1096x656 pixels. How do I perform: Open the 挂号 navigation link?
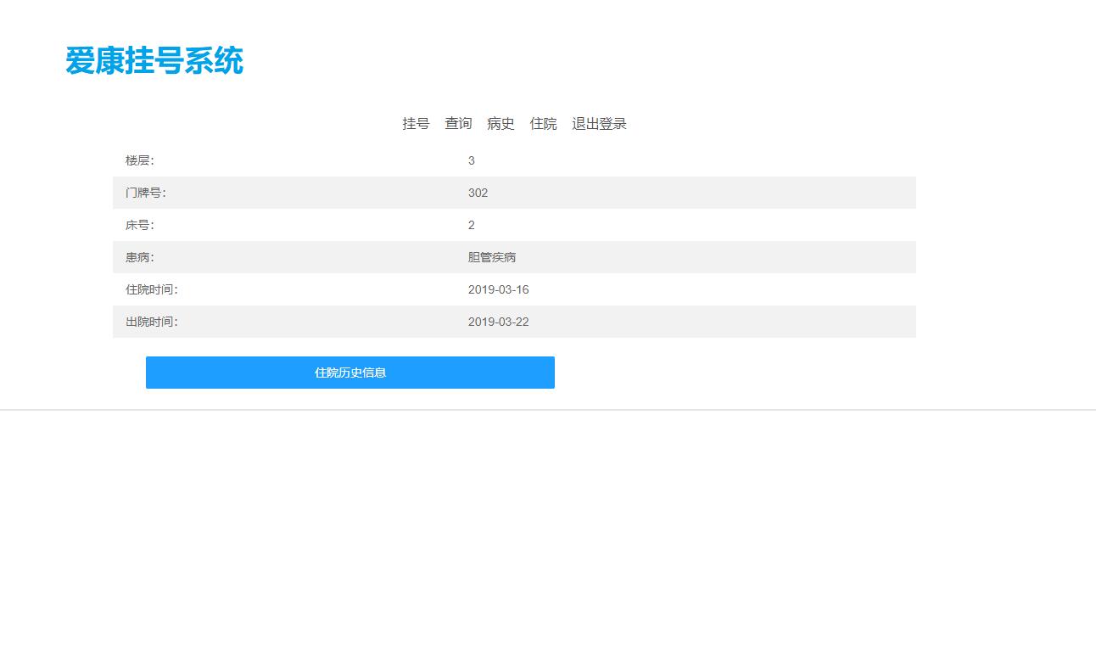(416, 123)
